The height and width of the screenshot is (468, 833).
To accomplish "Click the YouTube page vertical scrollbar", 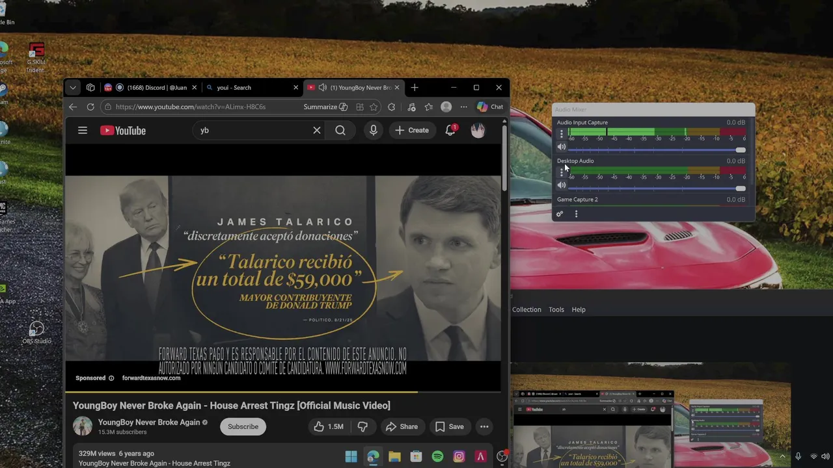I will pos(505,159).
